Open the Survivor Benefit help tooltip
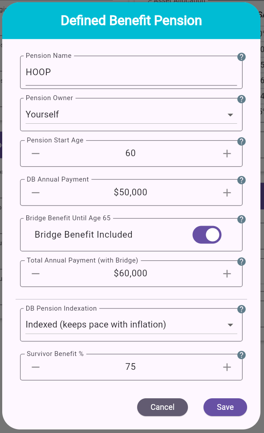The width and height of the screenshot is (264, 433). tap(241, 355)
